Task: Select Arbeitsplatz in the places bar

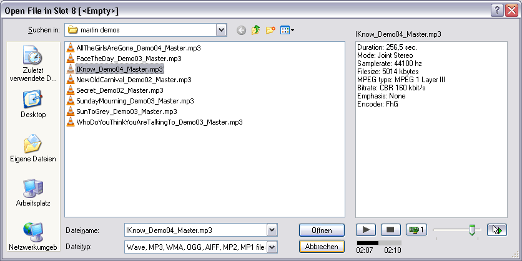Action: [33, 192]
